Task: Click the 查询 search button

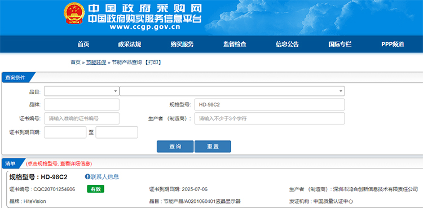Action: pos(175,147)
